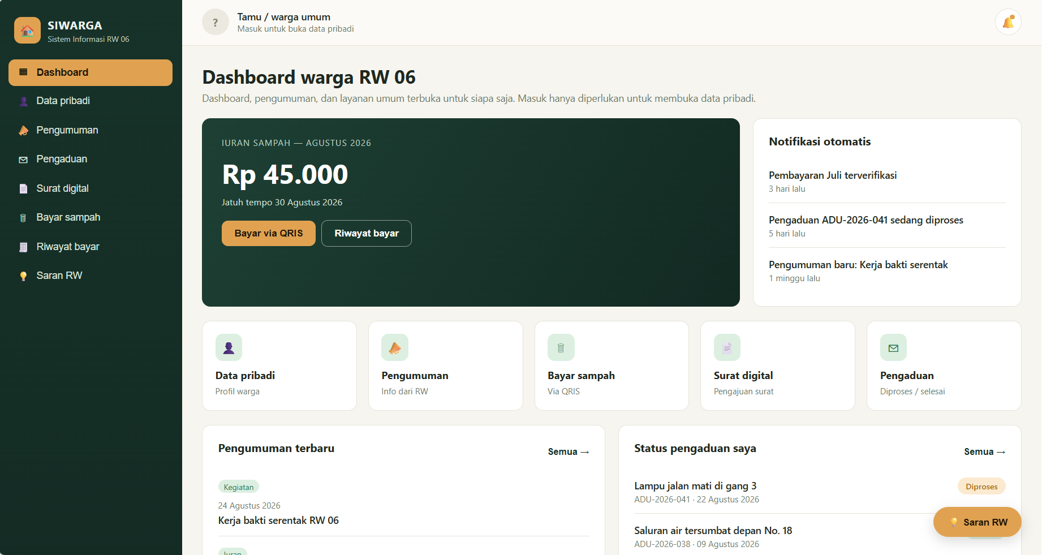The image size is (1042, 555).
Task: View all announcements via Semua link
Action: 569,451
